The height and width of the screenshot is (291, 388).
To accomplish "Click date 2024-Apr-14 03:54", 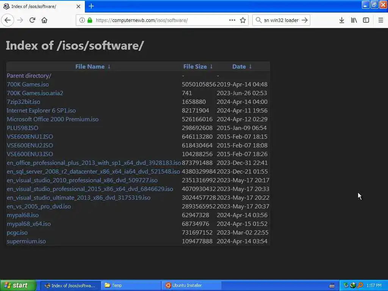I will coord(242,241).
